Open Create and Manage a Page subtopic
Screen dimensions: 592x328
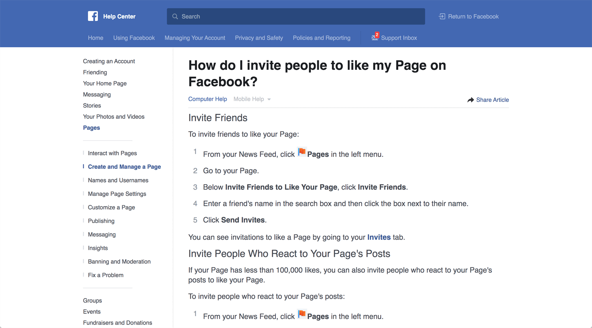click(124, 167)
